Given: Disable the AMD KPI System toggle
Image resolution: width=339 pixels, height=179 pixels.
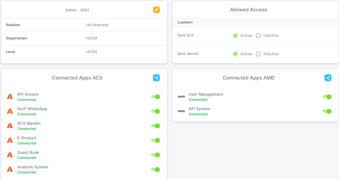Looking at the screenshot, I should (x=327, y=111).
